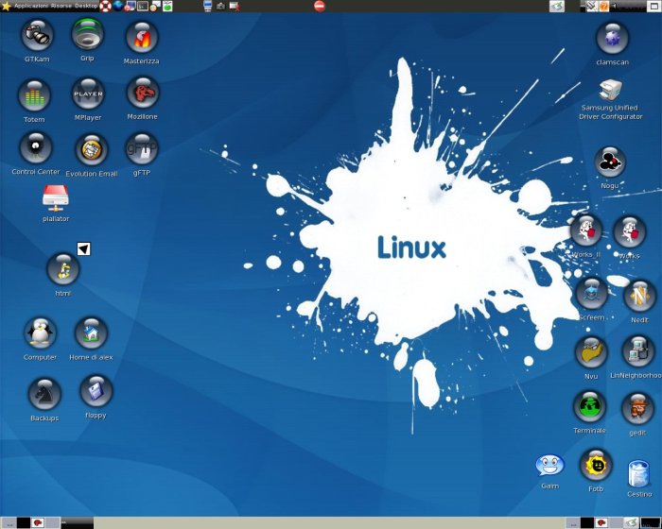Launch the Gaim messenger icon
This screenshot has height=529, width=662.
coord(549,466)
